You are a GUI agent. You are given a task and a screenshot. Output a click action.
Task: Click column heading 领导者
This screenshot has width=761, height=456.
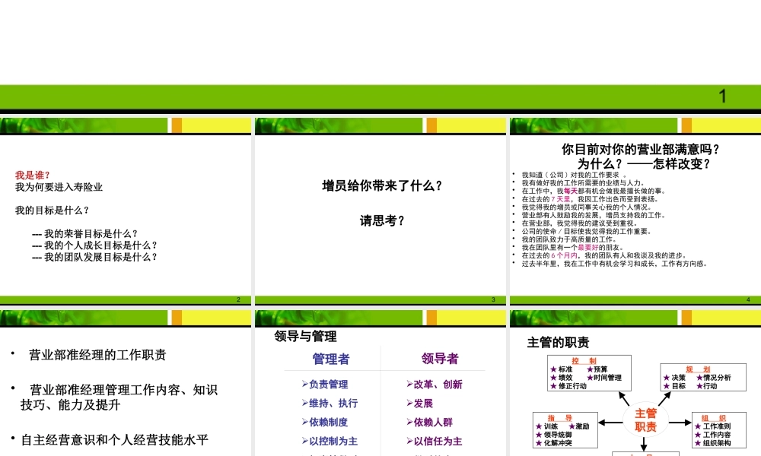(x=440, y=359)
